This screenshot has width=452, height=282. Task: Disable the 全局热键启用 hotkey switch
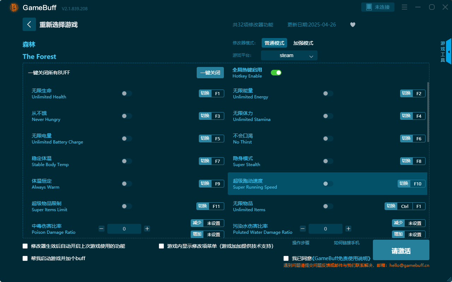(x=276, y=72)
